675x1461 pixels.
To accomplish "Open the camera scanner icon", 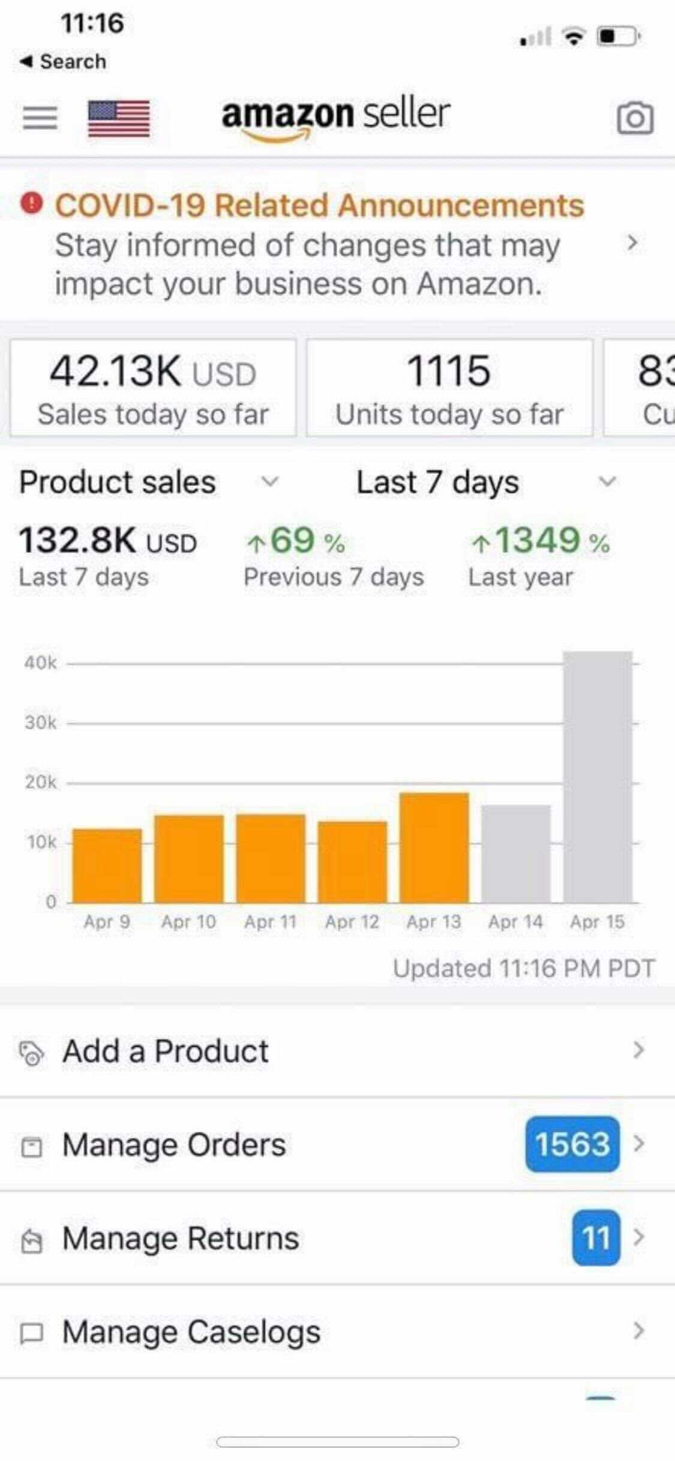I will point(635,118).
